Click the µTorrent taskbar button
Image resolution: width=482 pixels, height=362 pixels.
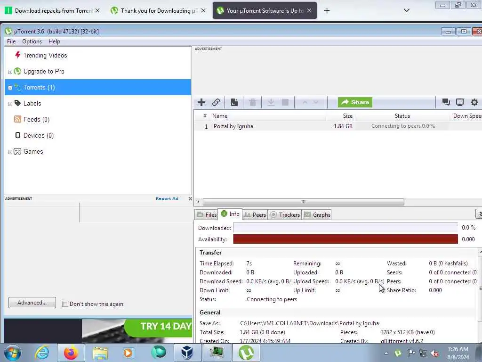click(x=246, y=353)
